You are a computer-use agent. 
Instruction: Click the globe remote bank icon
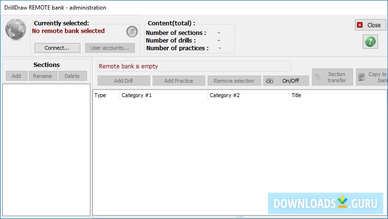16,29
